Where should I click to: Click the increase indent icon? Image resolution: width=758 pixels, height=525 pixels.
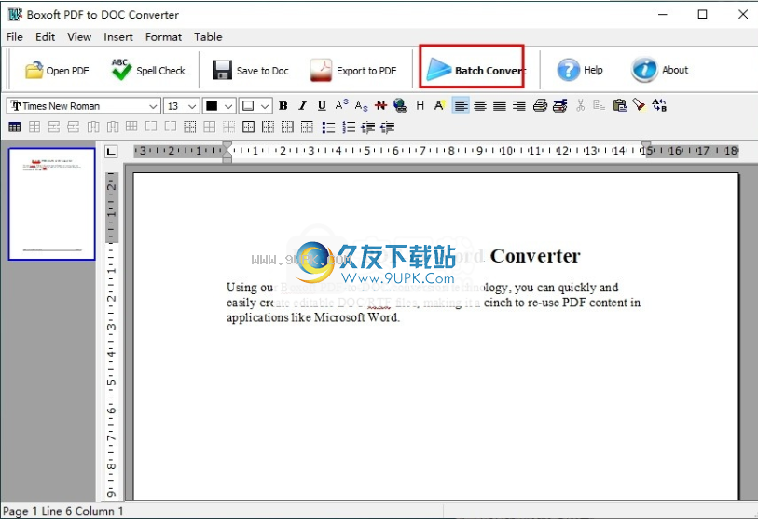coord(368,128)
